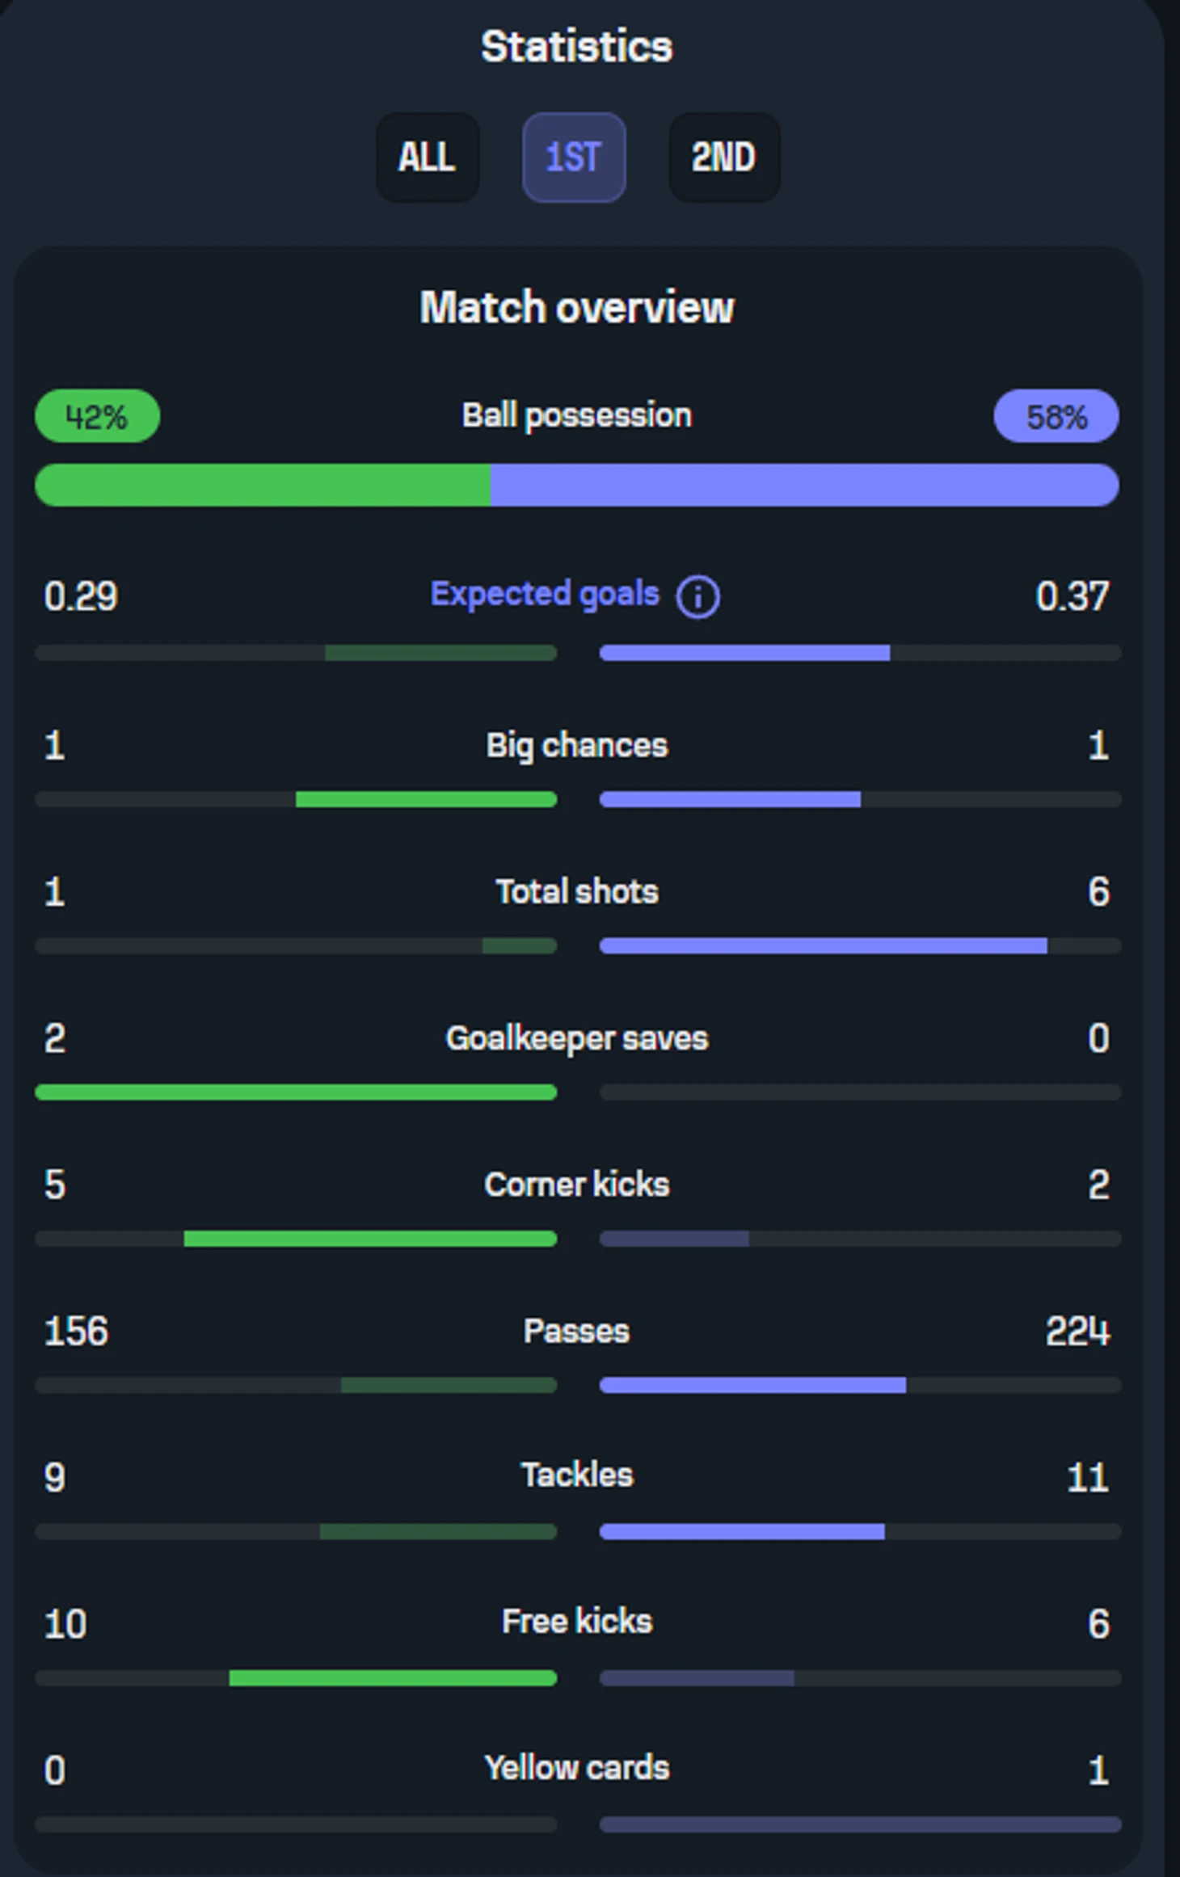The width and height of the screenshot is (1180, 1877).
Task: Open the 2ND half statistics tab
Action: pyautogui.click(x=724, y=157)
